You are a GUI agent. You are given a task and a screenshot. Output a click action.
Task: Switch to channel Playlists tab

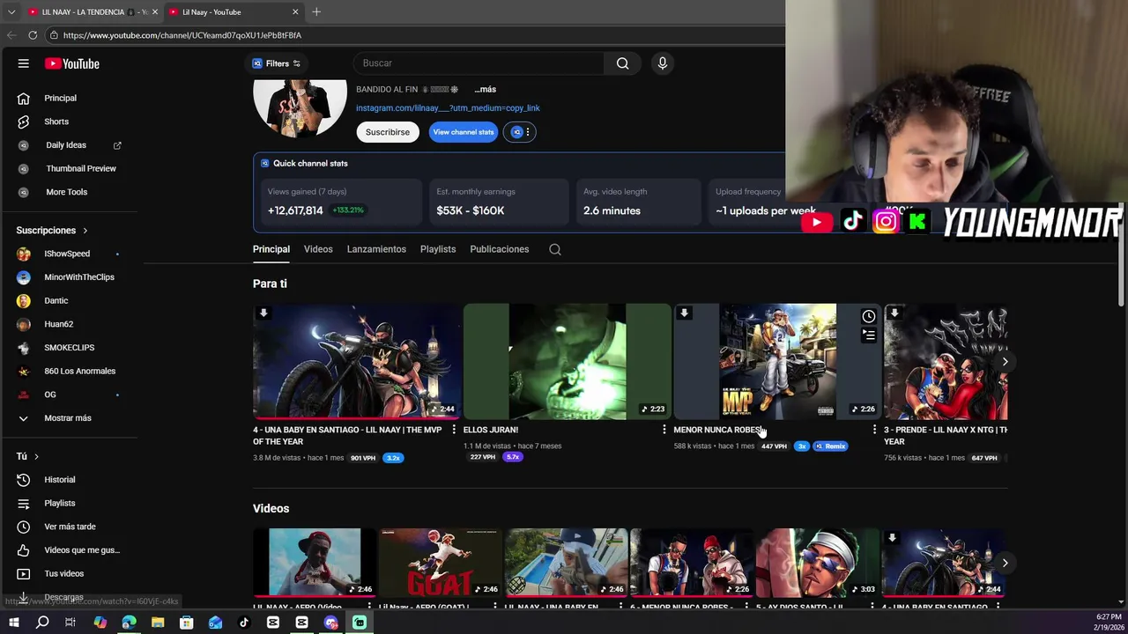pos(438,249)
